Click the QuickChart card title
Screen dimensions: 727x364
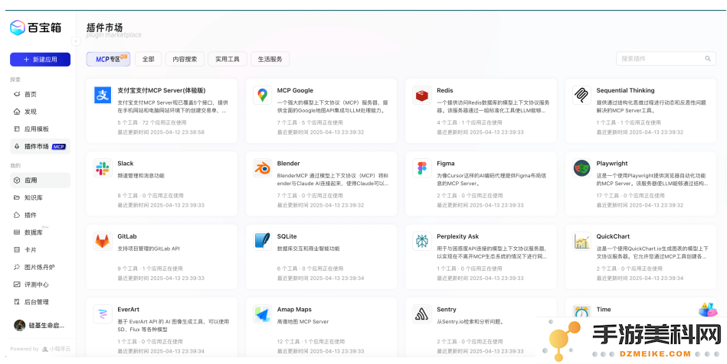click(x=613, y=236)
